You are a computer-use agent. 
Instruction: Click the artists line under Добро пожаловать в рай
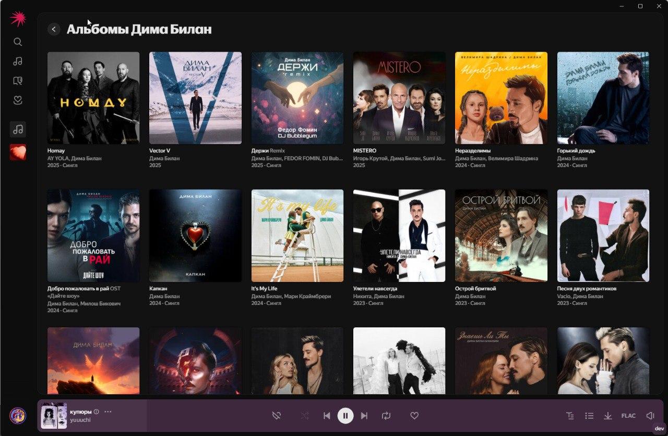tap(84, 303)
